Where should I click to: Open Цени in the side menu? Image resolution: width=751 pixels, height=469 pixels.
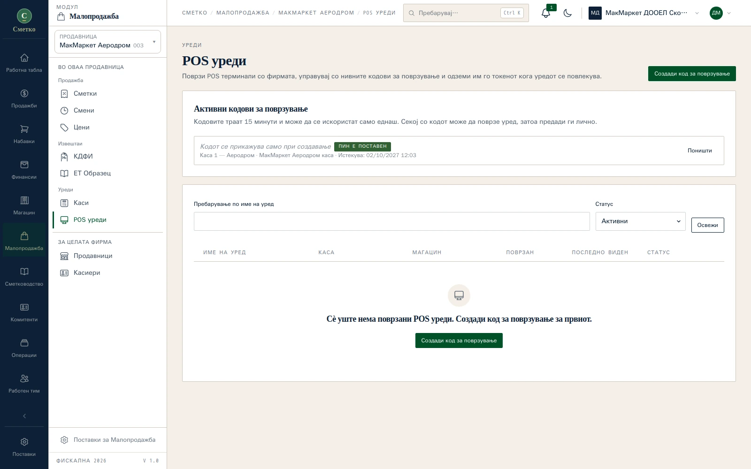[108, 128]
